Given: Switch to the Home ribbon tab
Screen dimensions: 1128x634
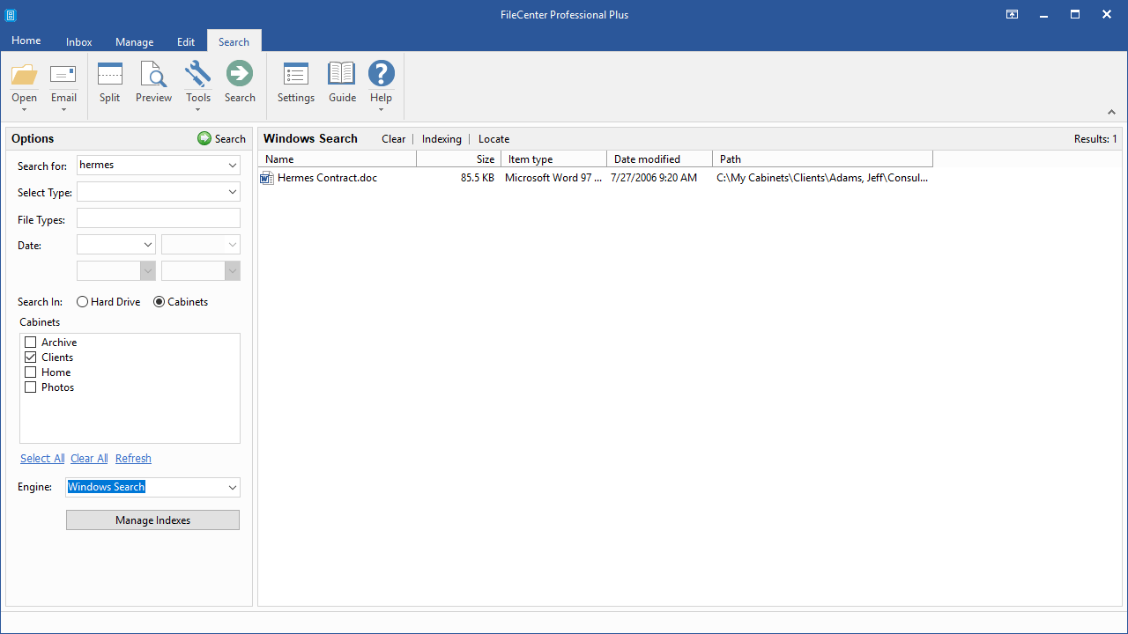Looking at the screenshot, I should tap(26, 41).
